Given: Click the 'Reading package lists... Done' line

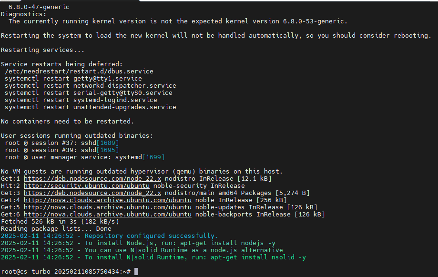Looking at the screenshot, I should click(56, 228).
